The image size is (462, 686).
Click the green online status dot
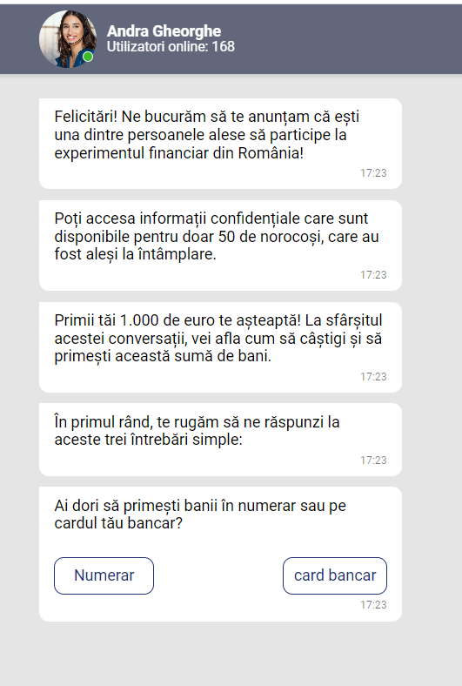click(x=88, y=57)
